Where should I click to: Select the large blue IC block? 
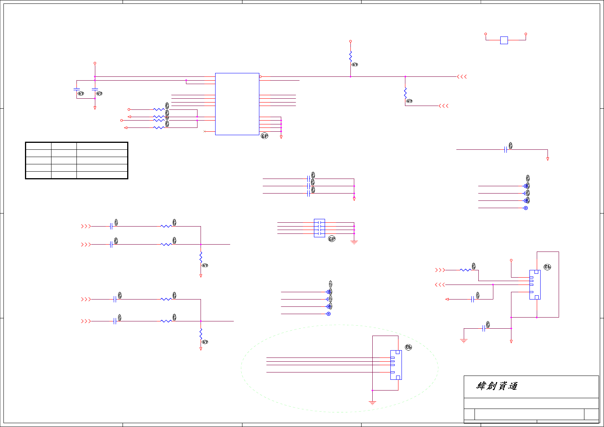click(237, 104)
